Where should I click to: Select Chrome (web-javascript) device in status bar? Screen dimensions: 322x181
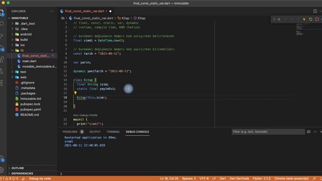click(x=291, y=178)
